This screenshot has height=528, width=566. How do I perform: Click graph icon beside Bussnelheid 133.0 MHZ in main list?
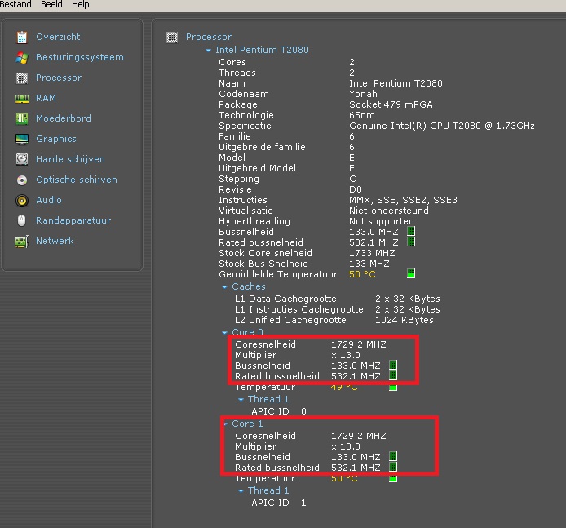pyautogui.click(x=411, y=231)
